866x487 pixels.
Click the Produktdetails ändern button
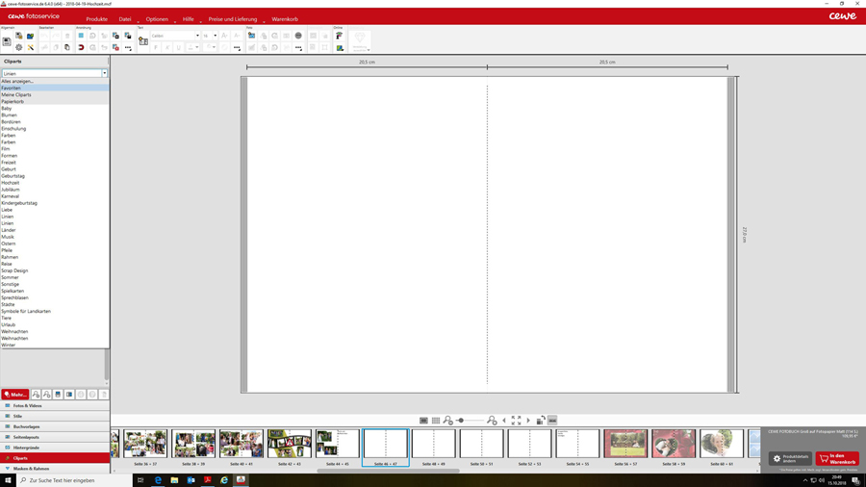tap(790, 459)
